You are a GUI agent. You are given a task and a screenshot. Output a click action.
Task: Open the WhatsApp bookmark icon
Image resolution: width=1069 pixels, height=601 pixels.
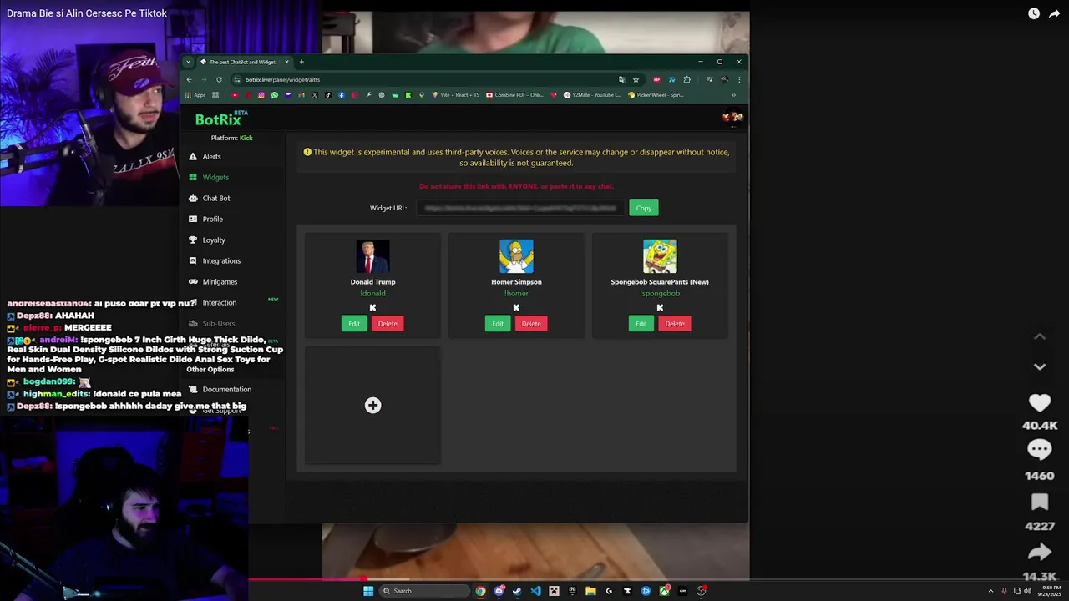click(x=275, y=95)
